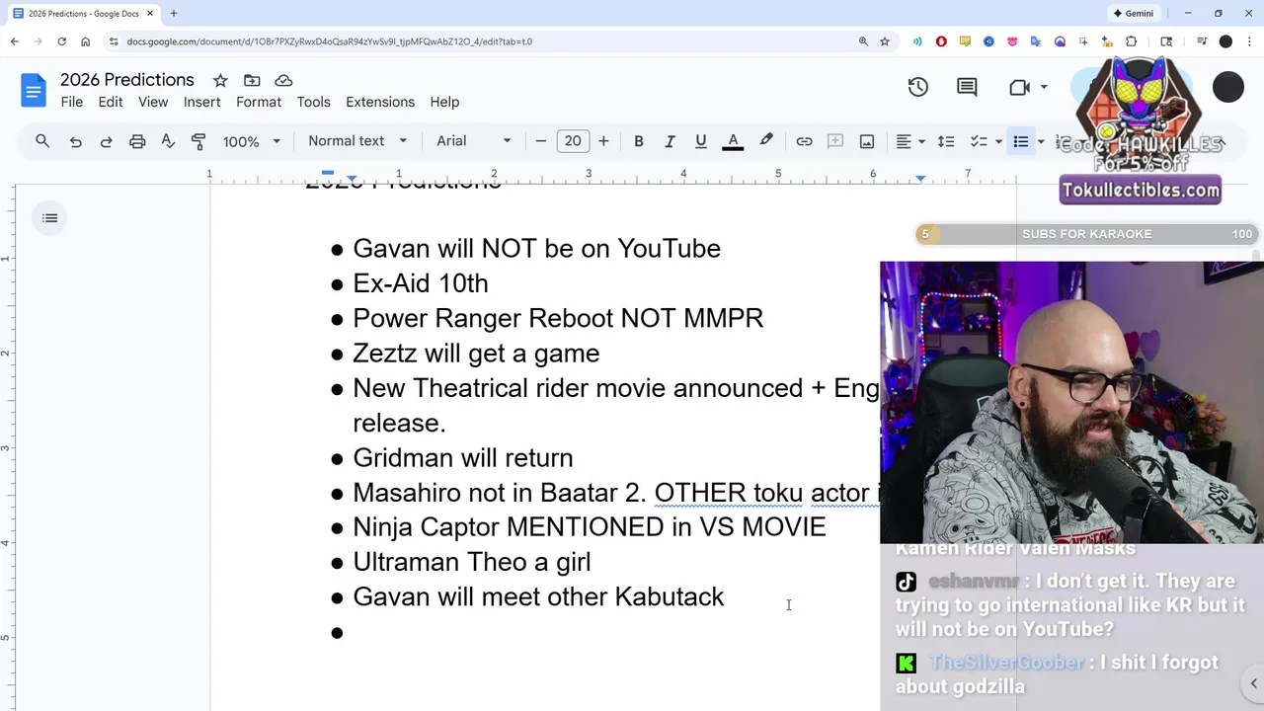Image resolution: width=1264 pixels, height=711 pixels.
Task: Show the document outline panel
Action: (50, 218)
